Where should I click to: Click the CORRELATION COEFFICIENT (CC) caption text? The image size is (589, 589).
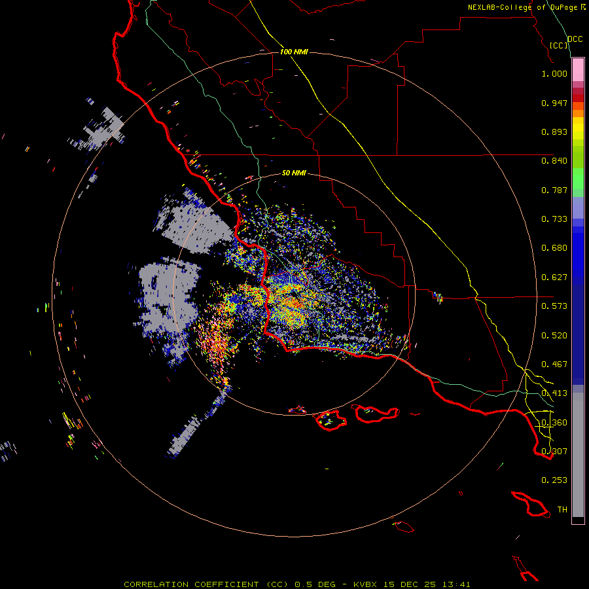point(206,584)
